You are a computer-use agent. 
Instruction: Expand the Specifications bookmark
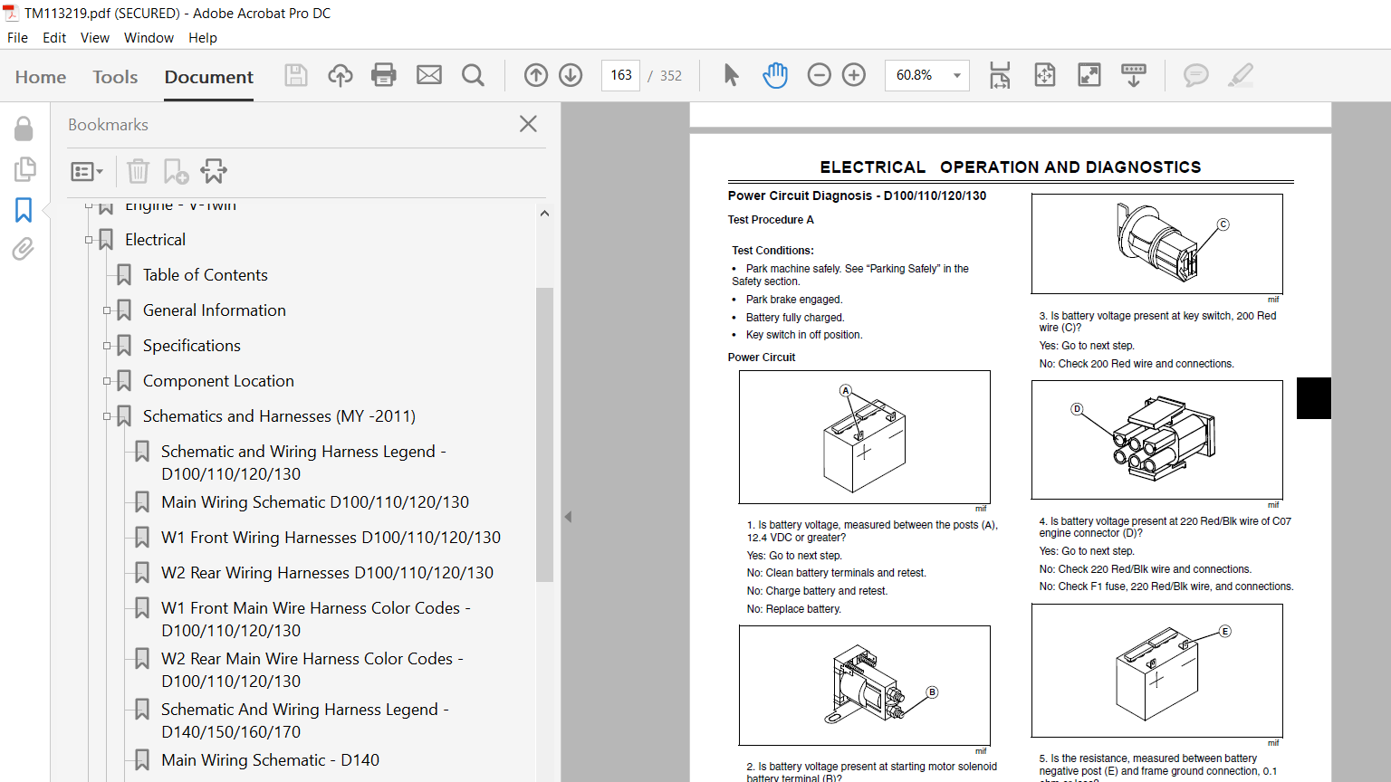click(x=107, y=346)
